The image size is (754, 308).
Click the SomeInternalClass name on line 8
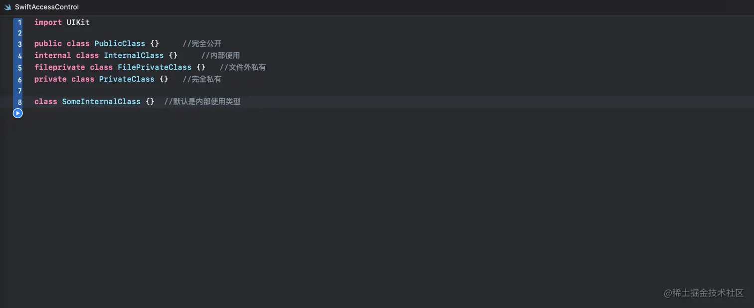coord(101,102)
